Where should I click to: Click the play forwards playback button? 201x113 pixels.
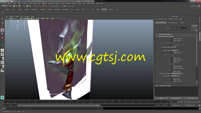tap(190, 102)
